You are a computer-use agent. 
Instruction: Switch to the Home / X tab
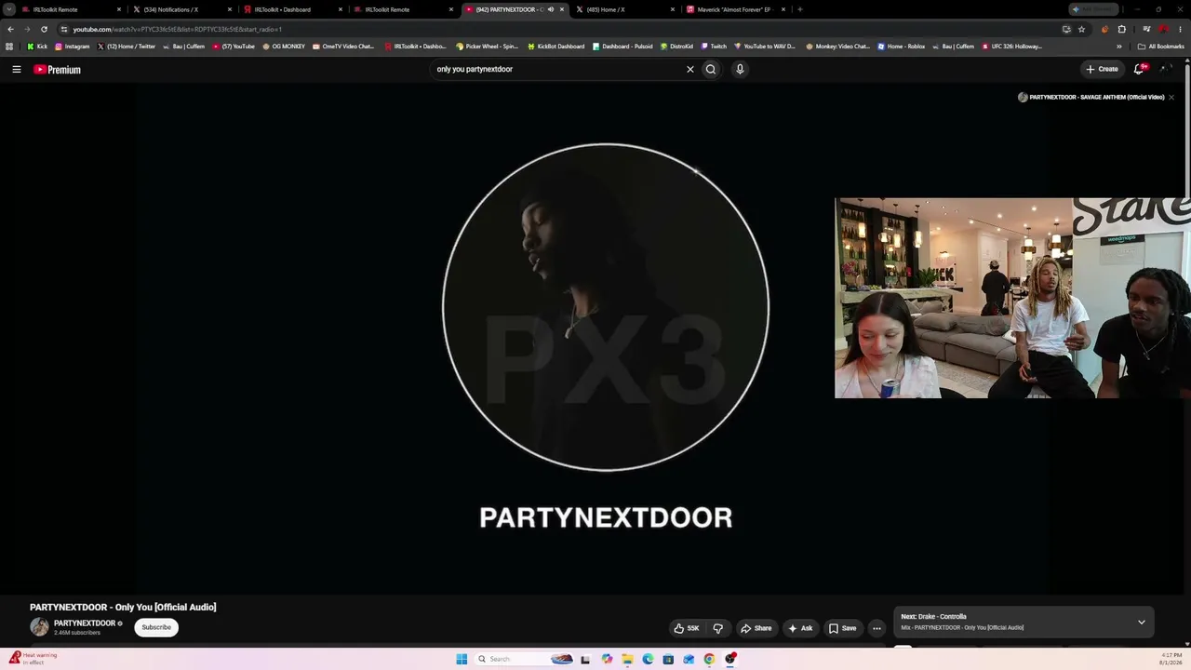pos(625,9)
